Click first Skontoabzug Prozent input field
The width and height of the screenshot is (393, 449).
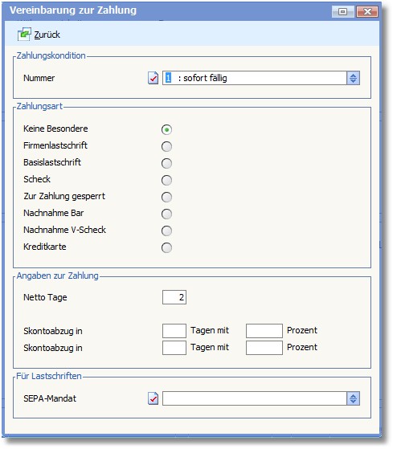pos(264,331)
